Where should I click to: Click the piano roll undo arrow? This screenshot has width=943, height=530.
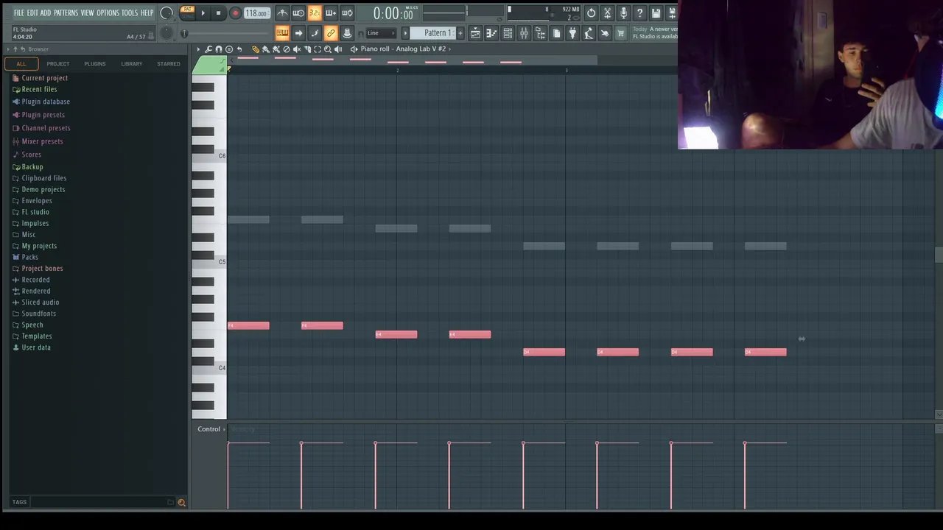[239, 49]
